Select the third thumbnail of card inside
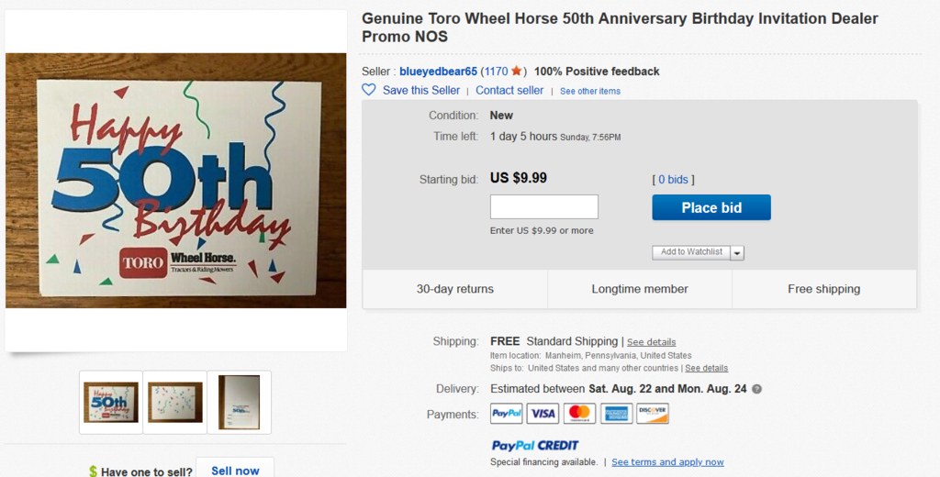The width and height of the screenshot is (940, 477). 239,402
